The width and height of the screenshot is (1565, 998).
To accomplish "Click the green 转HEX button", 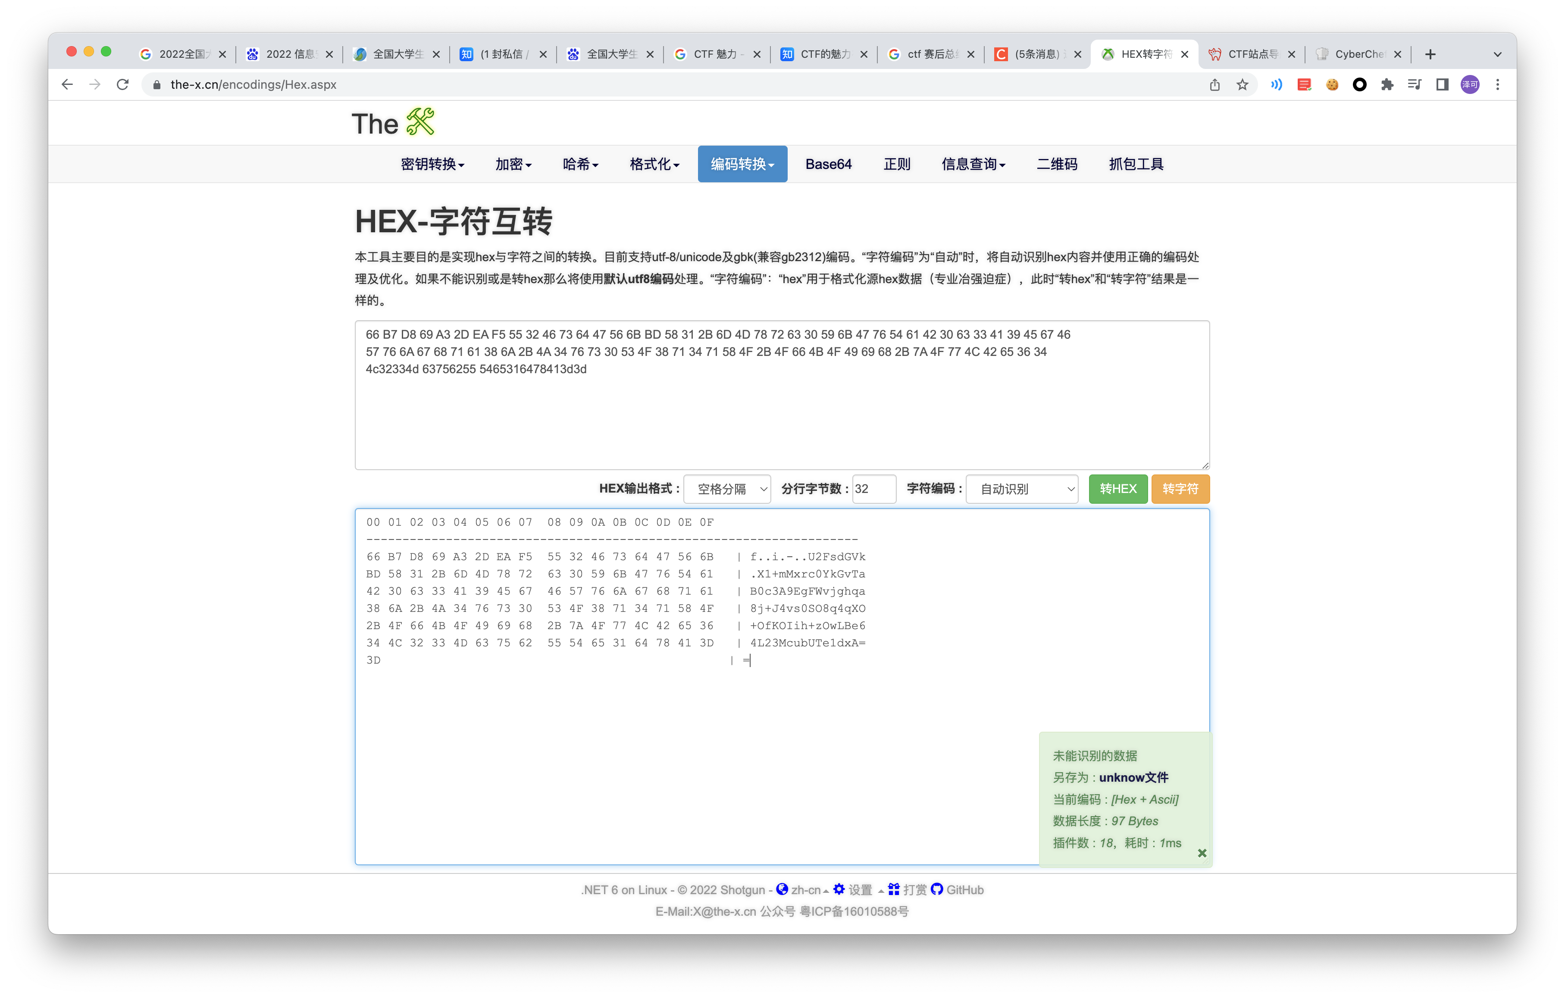I will click(x=1118, y=489).
